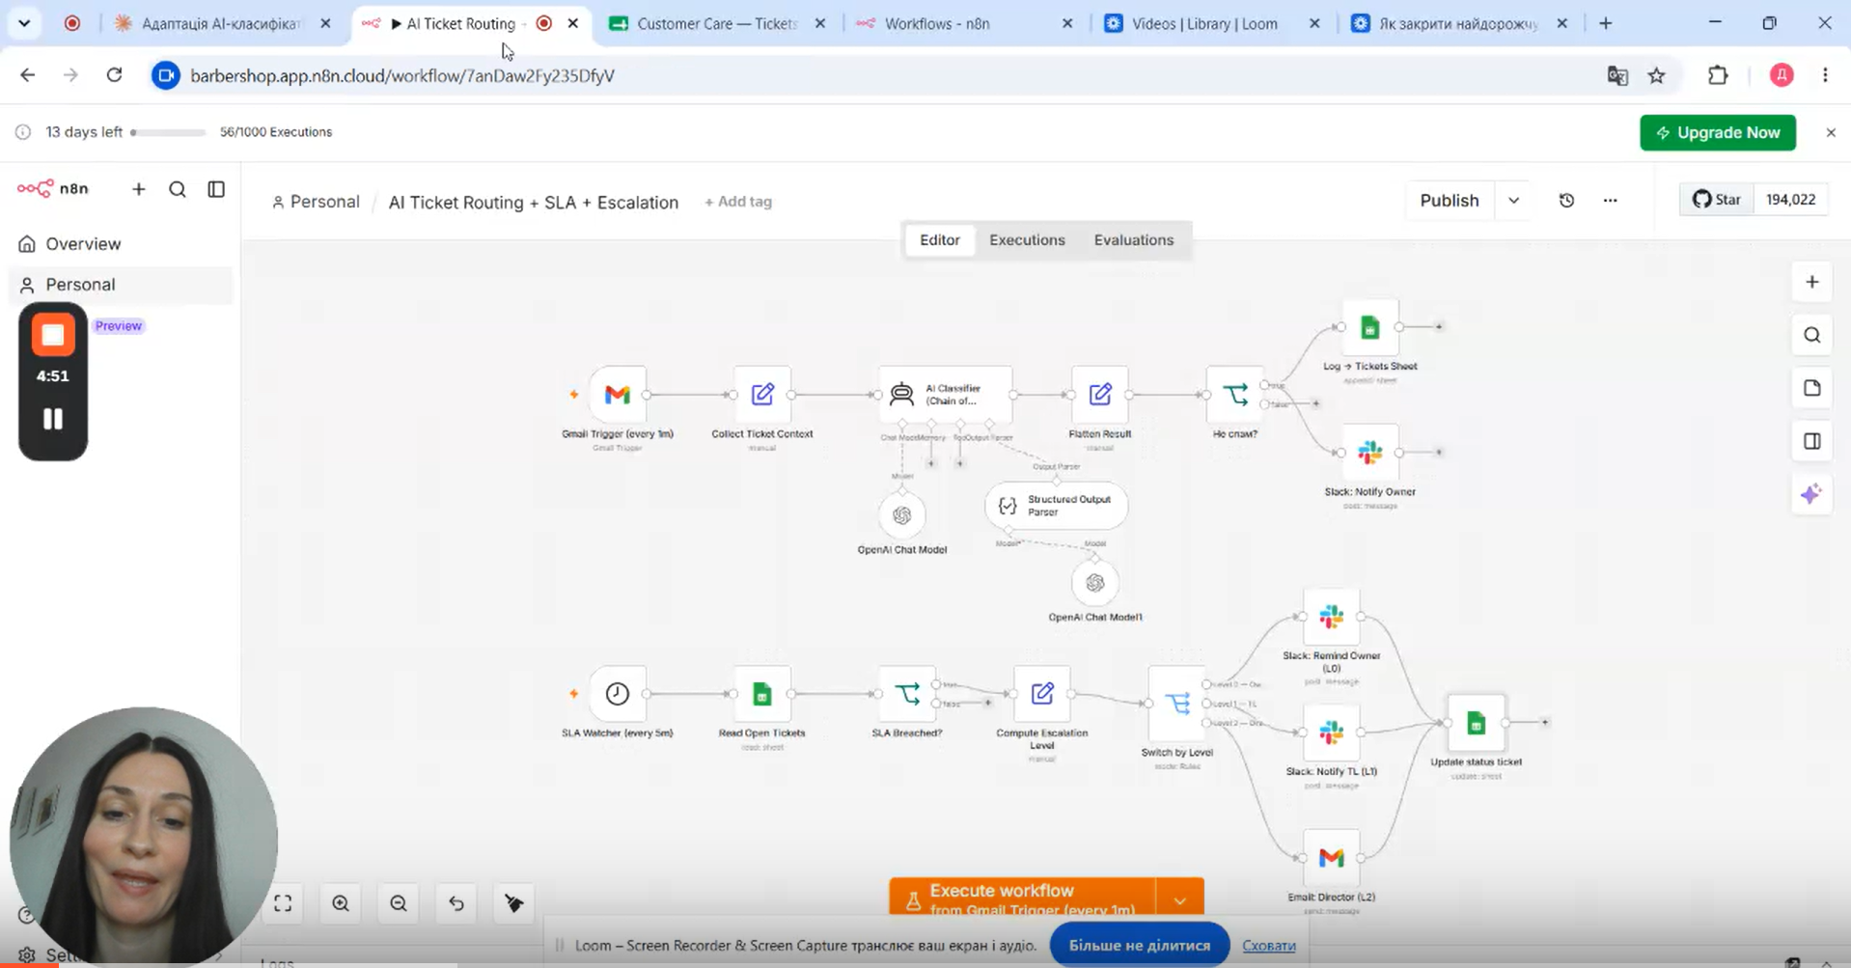1851x968 pixels.
Task: Open the Switch by Level node
Action: (1177, 703)
